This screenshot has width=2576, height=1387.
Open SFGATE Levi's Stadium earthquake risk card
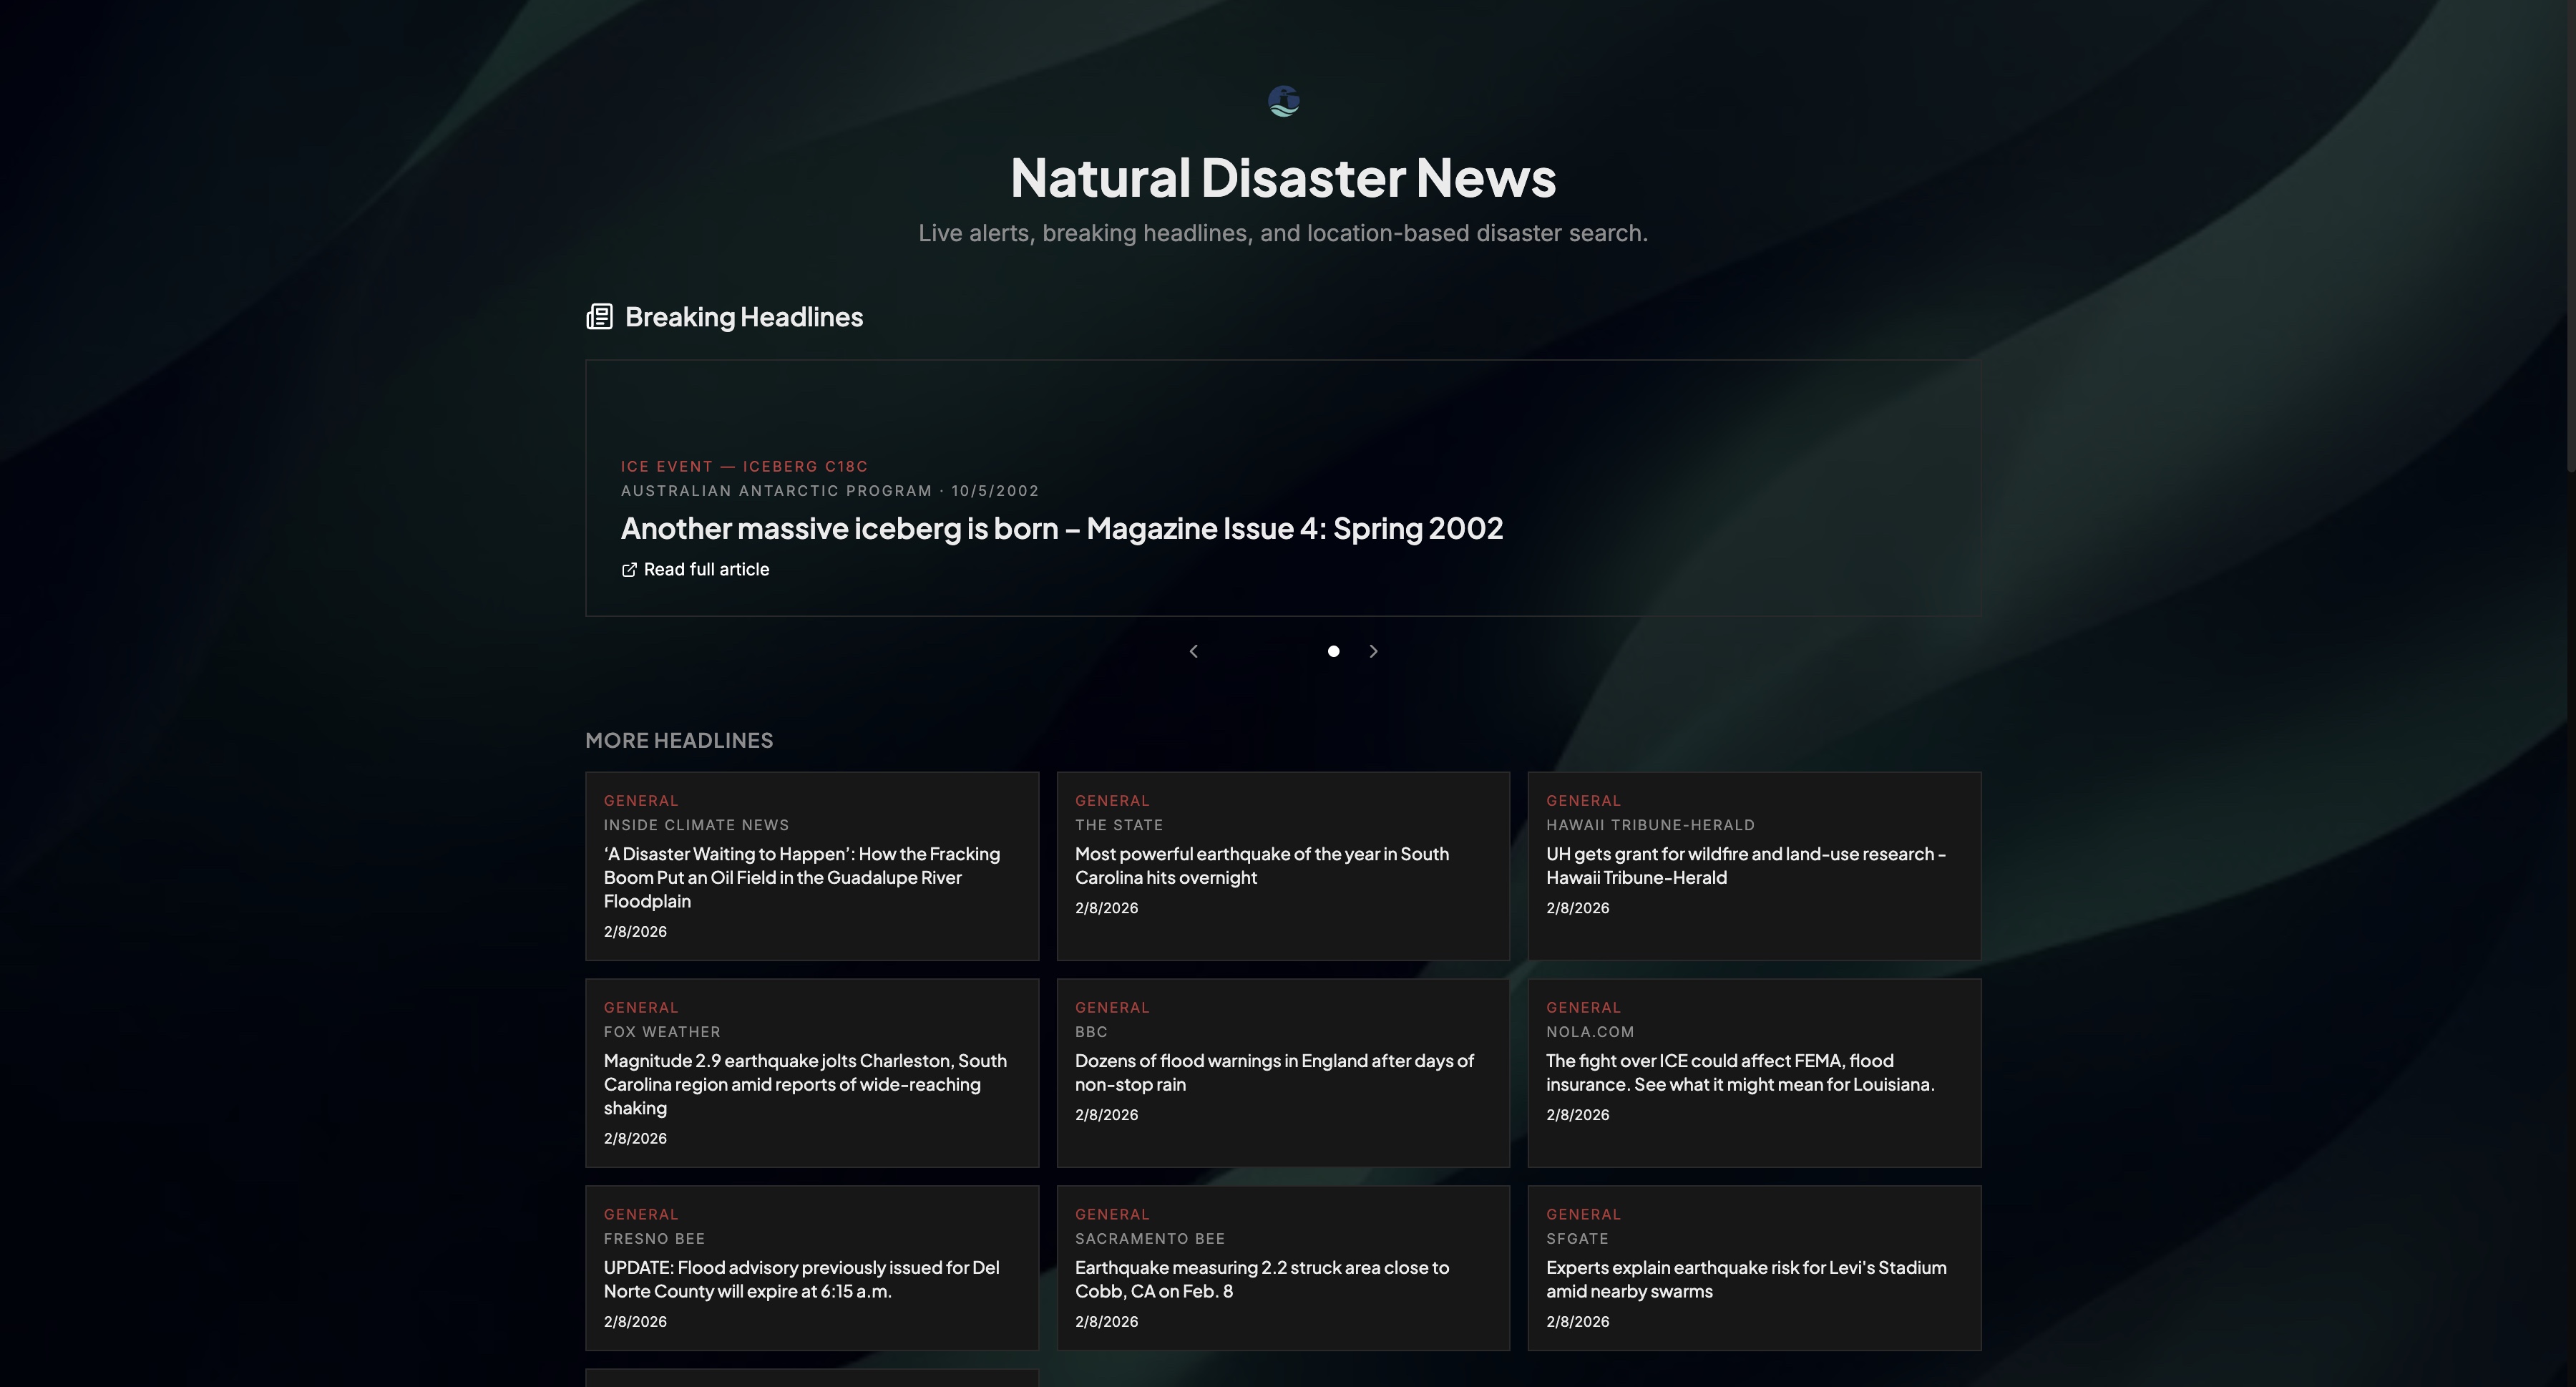tap(1753, 1268)
